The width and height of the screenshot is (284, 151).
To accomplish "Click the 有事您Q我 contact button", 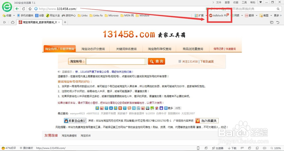I will tap(75, 120).
